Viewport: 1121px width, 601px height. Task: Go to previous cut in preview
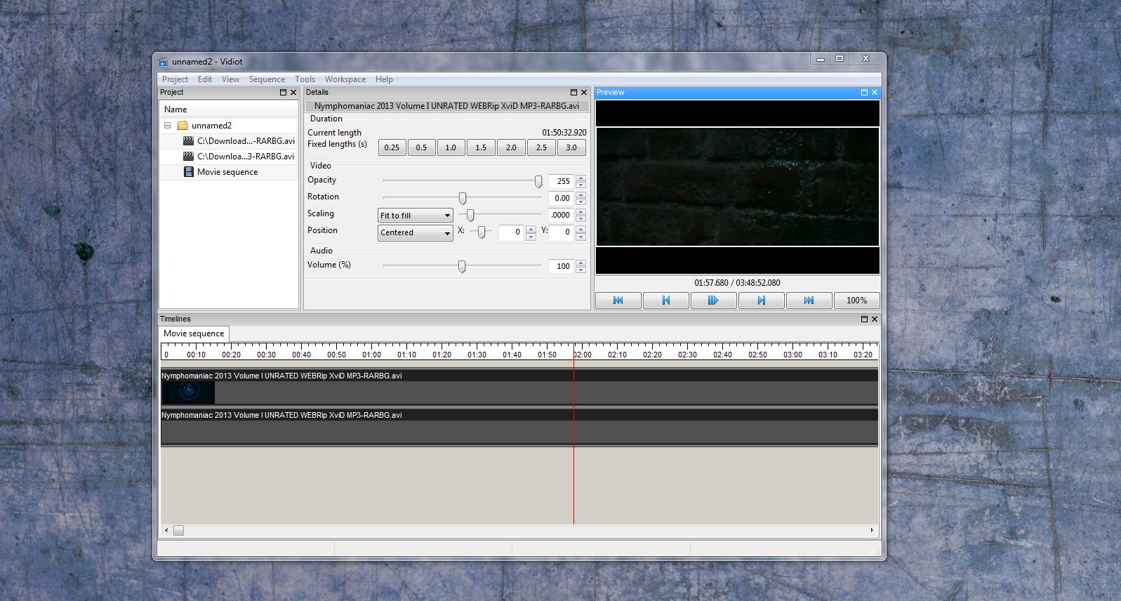tap(666, 300)
